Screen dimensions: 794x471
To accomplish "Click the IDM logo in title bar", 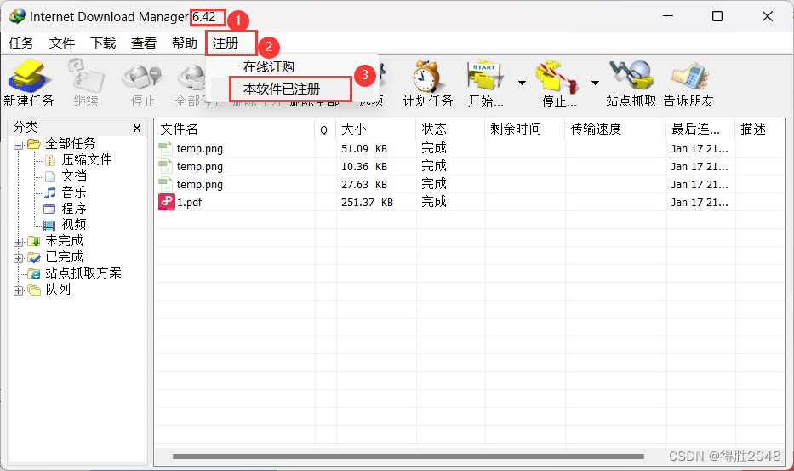I will pyautogui.click(x=17, y=16).
